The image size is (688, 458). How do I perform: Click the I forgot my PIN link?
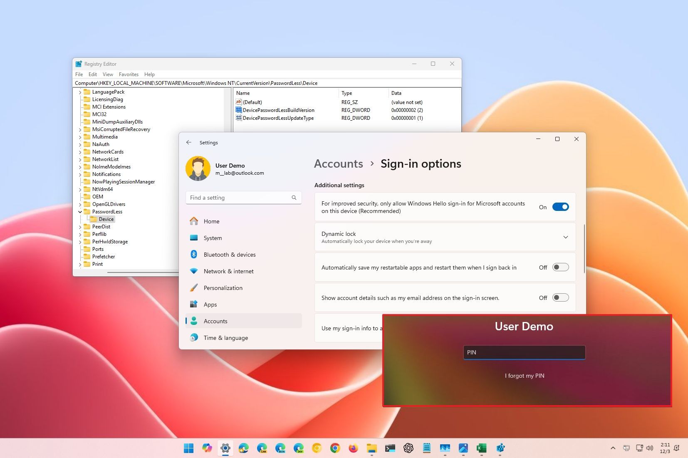coord(524,375)
